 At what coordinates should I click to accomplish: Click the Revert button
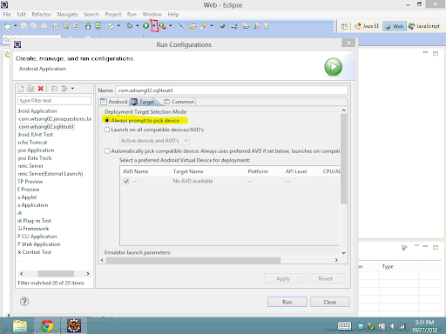tap(326, 278)
